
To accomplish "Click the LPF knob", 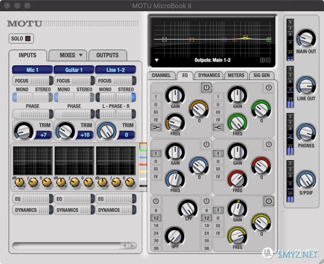I will 188,209.
